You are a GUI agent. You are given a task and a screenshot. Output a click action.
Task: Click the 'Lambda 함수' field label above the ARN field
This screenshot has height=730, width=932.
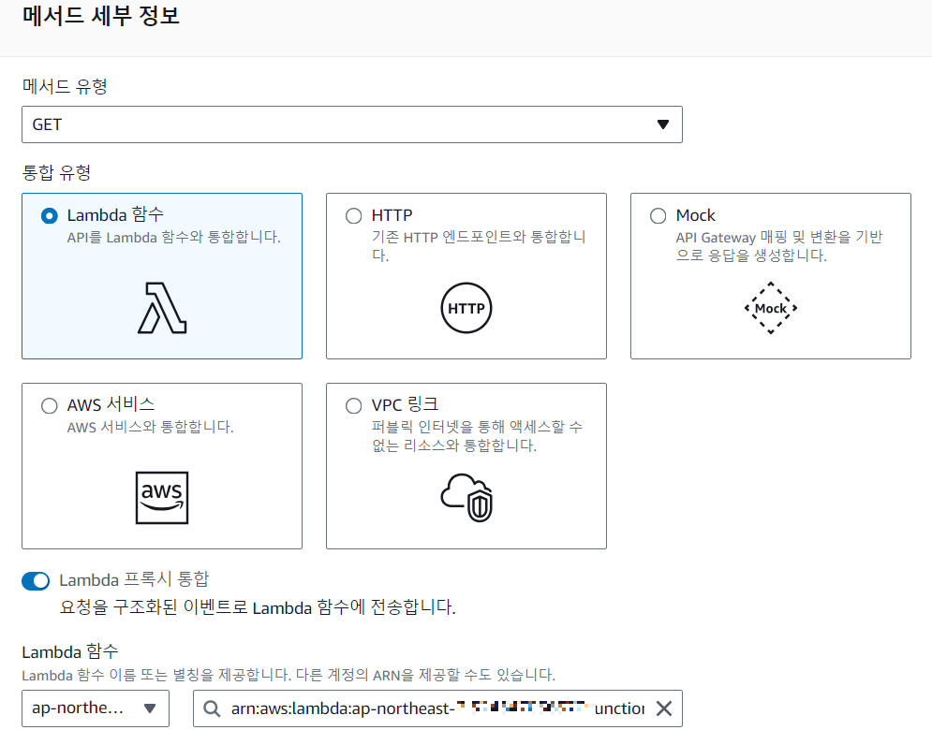coord(70,652)
